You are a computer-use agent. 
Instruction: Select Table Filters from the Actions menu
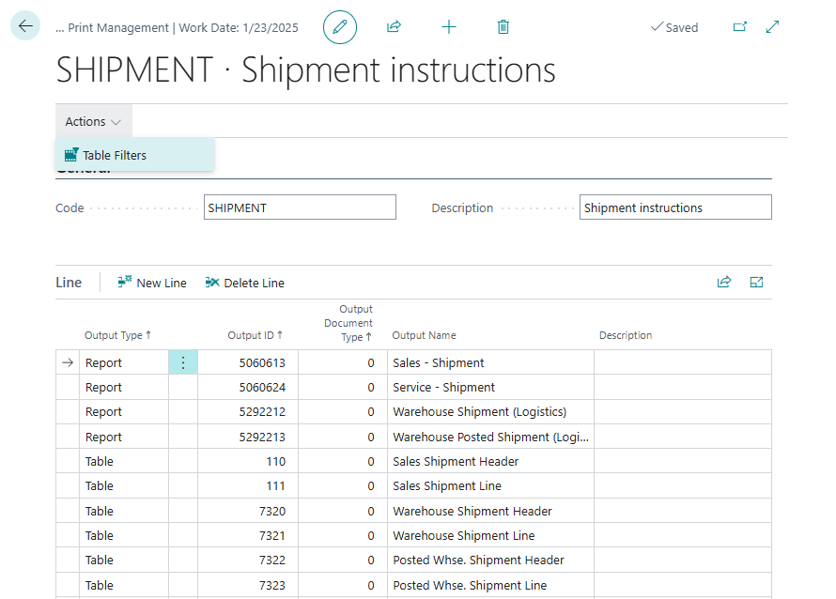point(116,154)
